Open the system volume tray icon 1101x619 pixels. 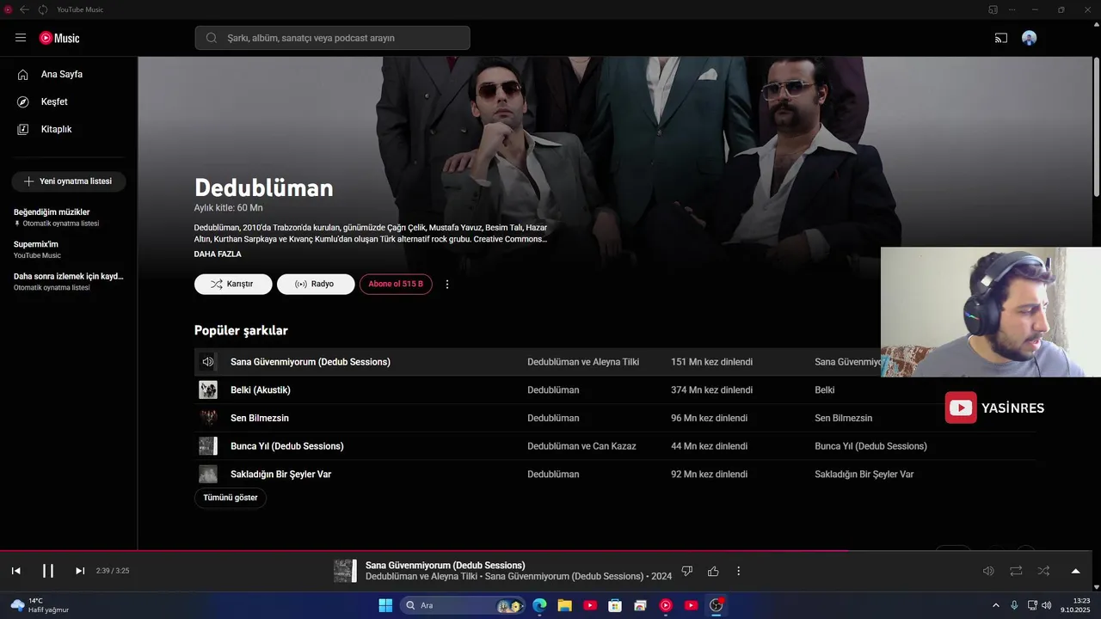point(1046,605)
